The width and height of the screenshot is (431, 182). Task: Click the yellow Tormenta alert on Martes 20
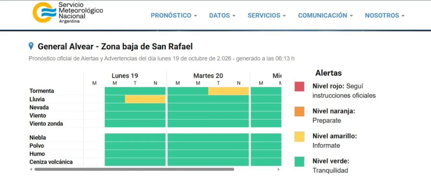pyautogui.click(x=229, y=91)
